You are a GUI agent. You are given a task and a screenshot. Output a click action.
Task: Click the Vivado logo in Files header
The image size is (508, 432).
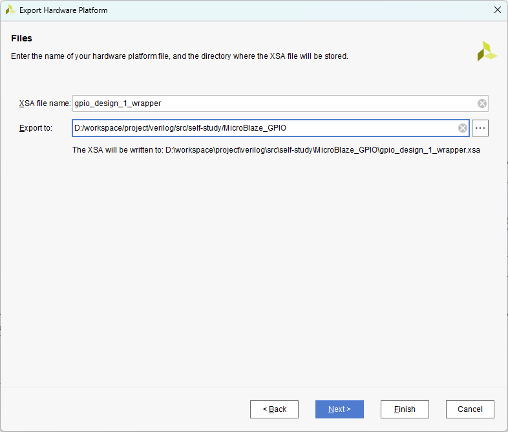[487, 51]
